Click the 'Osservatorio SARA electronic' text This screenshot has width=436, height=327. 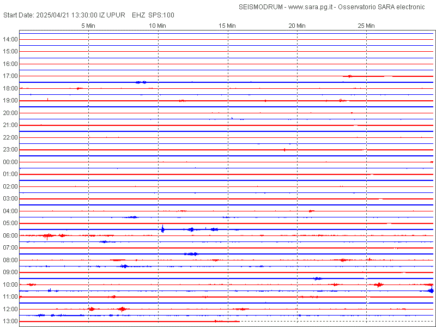point(381,7)
